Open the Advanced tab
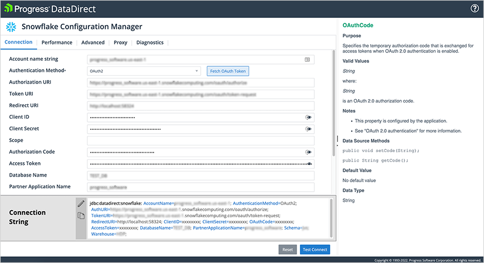Viewport: 484px width, 263px height. 93,42
